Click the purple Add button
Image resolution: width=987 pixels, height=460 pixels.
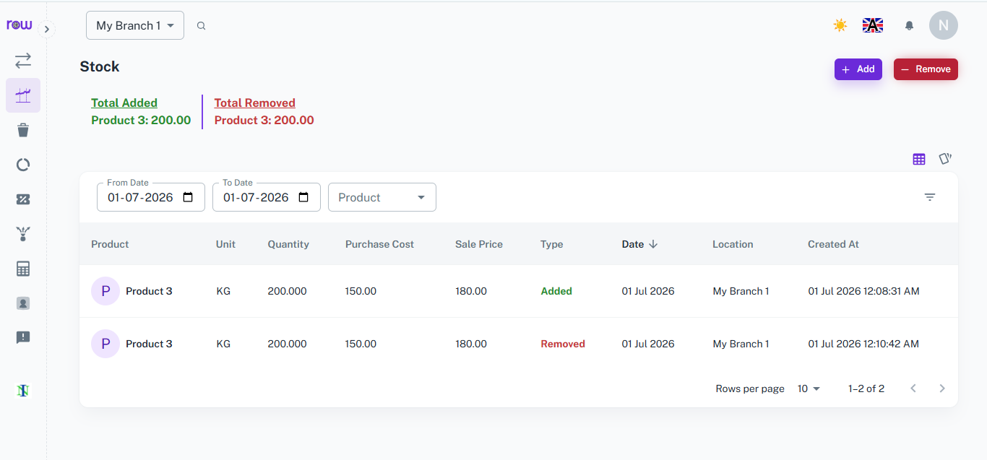(x=858, y=69)
